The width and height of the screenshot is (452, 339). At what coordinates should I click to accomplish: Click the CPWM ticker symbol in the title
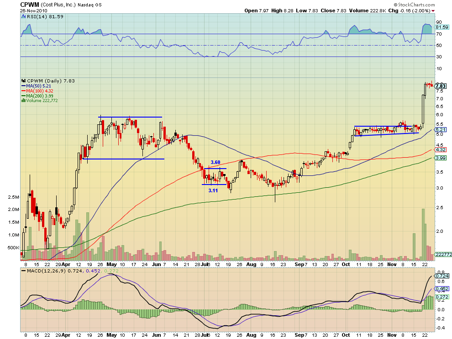pos(29,5)
